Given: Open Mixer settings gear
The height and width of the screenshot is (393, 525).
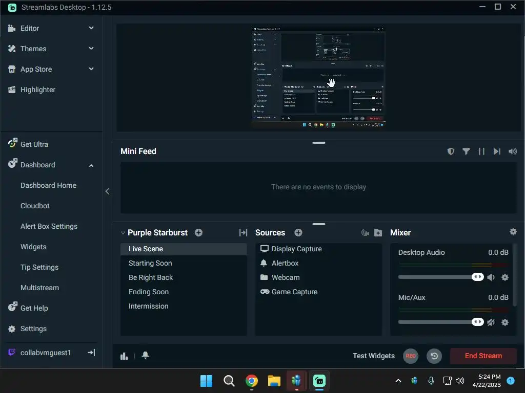Looking at the screenshot, I should (513, 232).
